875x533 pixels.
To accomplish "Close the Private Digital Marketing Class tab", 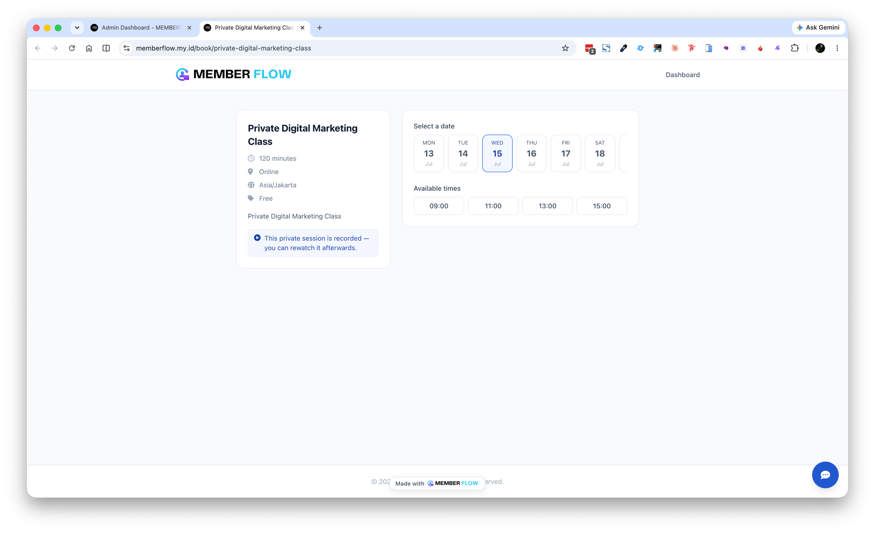I will coord(302,28).
